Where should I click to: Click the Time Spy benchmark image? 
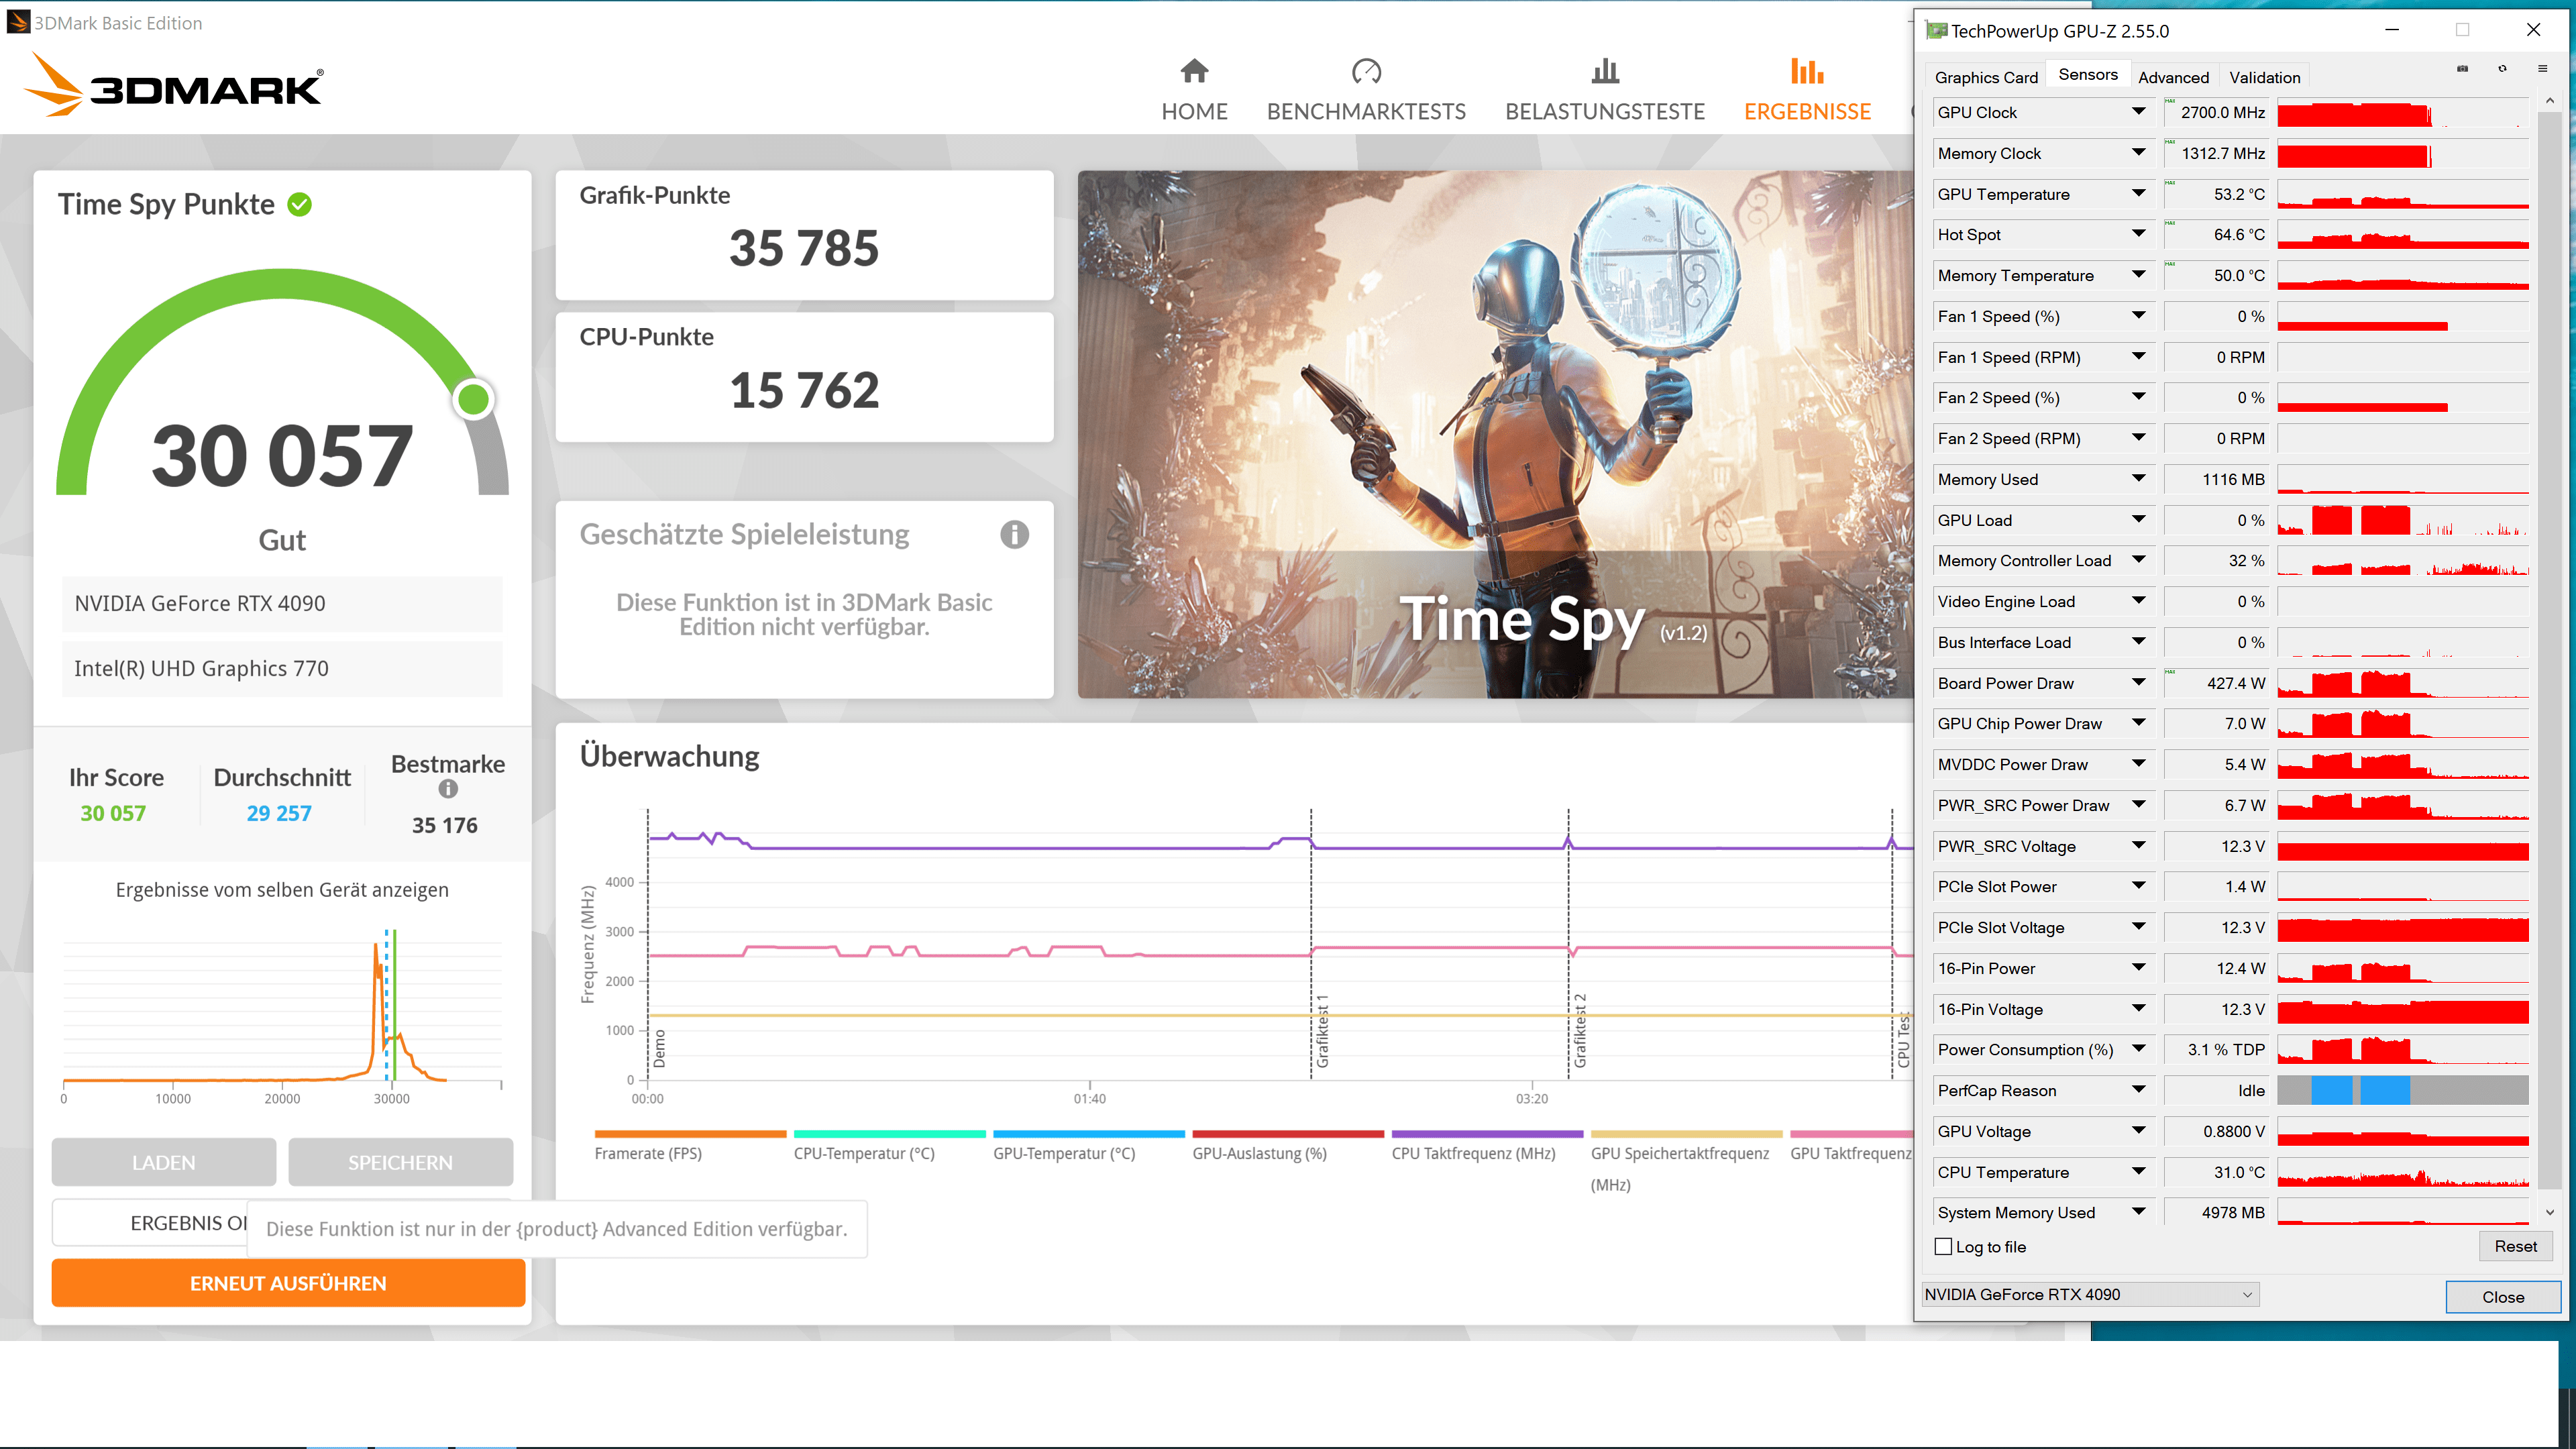tap(1495, 434)
